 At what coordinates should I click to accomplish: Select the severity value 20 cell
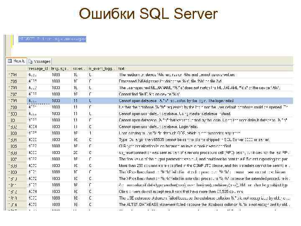[79, 153]
